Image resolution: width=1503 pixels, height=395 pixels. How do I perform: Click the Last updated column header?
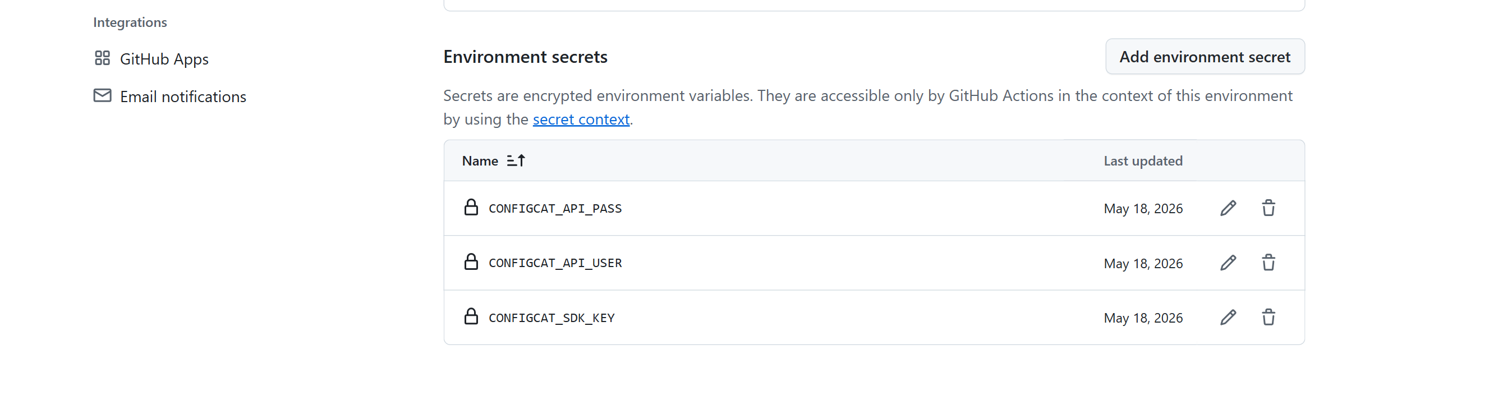coord(1143,160)
